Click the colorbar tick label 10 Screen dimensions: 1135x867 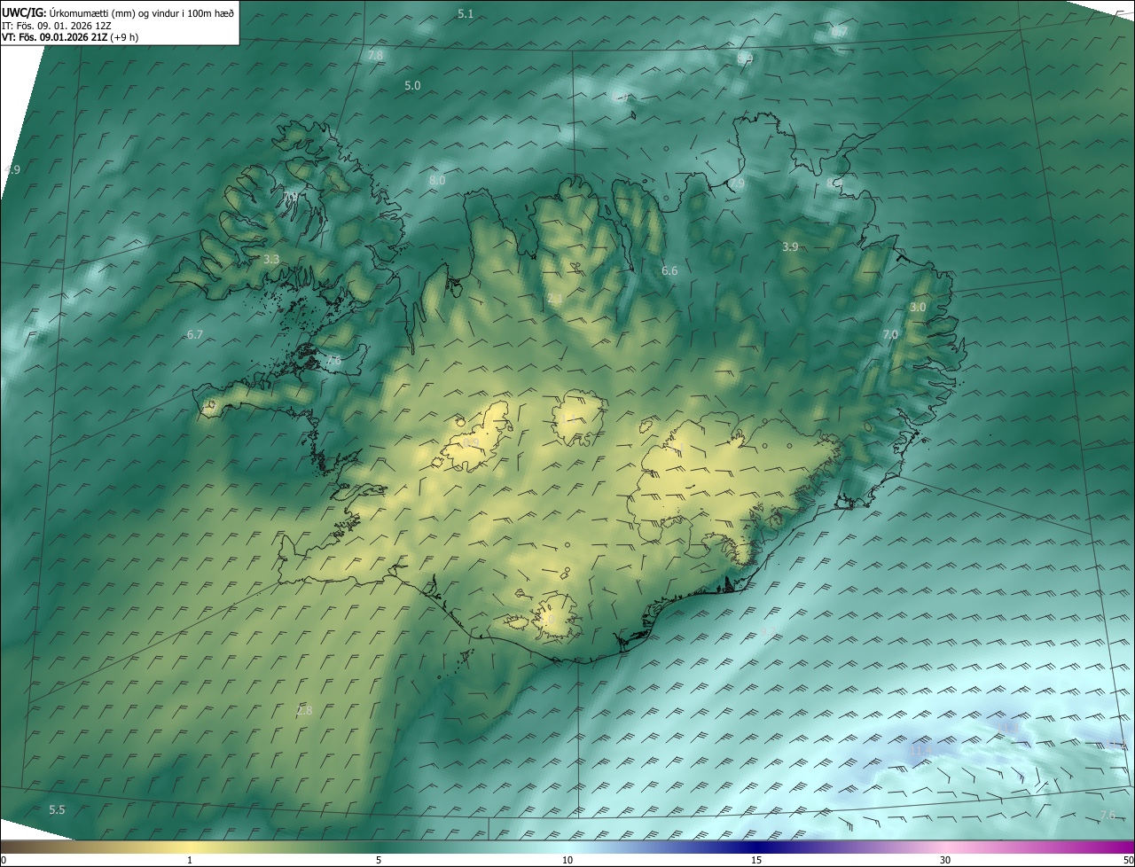[x=567, y=860]
